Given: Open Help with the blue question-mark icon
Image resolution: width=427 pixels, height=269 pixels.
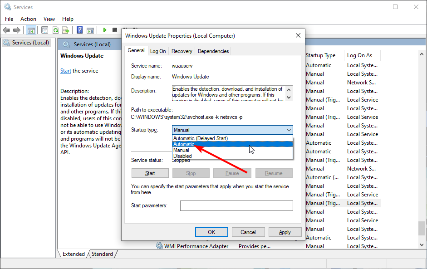Looking at the screenshot, I should [x=79, y=30].
